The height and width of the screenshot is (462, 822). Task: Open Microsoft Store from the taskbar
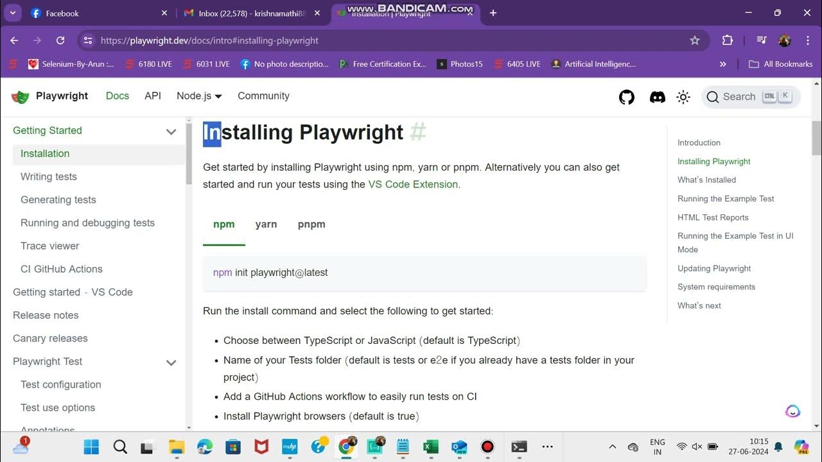[x=233, y=447]
